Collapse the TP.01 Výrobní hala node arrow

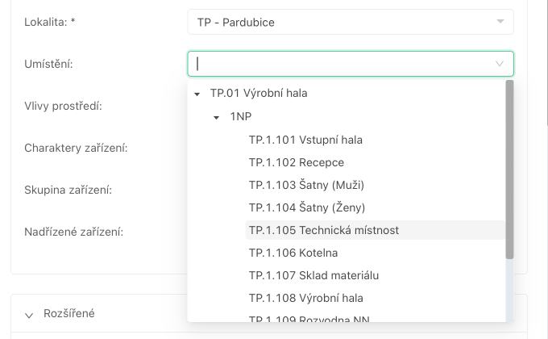(x=197, y=94)
